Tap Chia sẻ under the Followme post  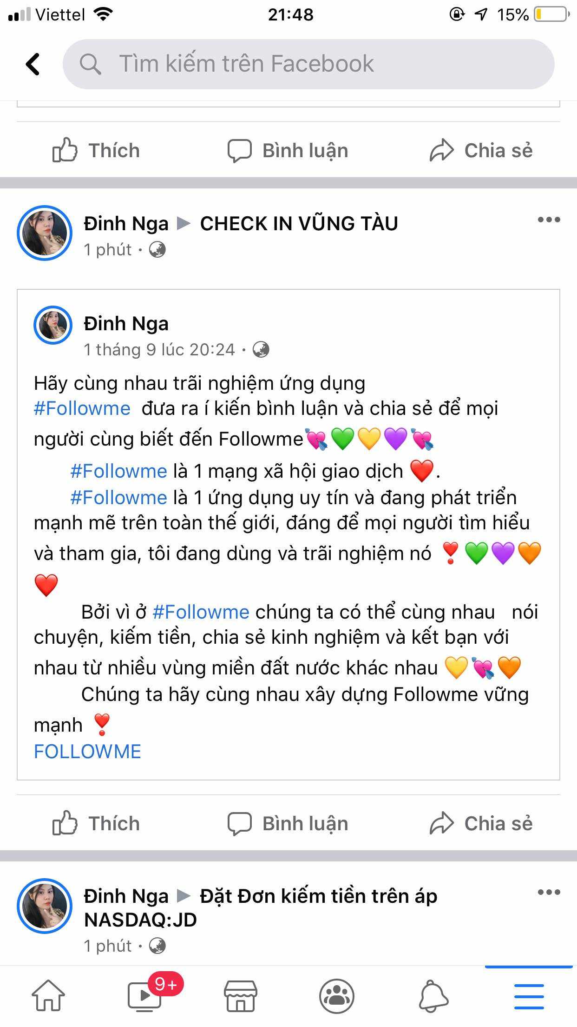pos(481,823)
